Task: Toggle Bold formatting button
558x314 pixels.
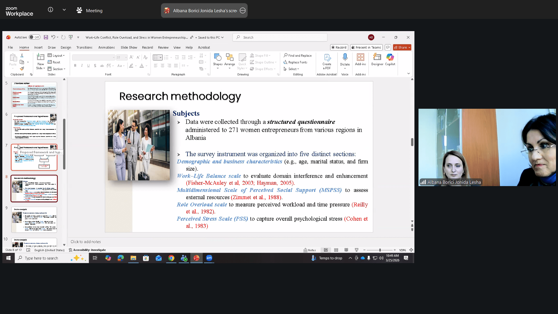Action: 75,66
